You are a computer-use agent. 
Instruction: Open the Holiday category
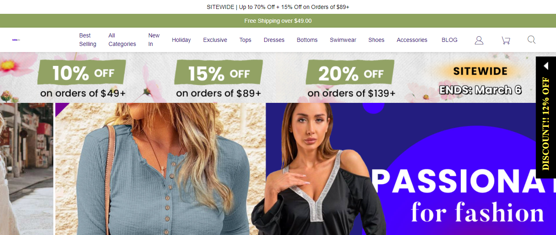tap(181, 40)
